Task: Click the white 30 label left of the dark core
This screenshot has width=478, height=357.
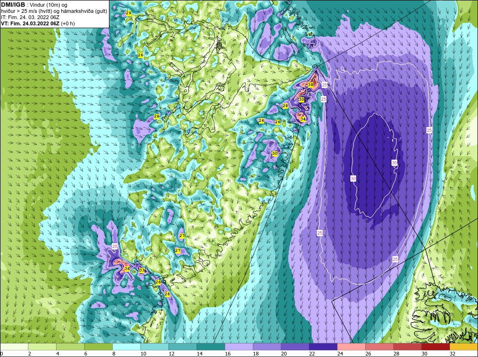Action: pos(353,178)
